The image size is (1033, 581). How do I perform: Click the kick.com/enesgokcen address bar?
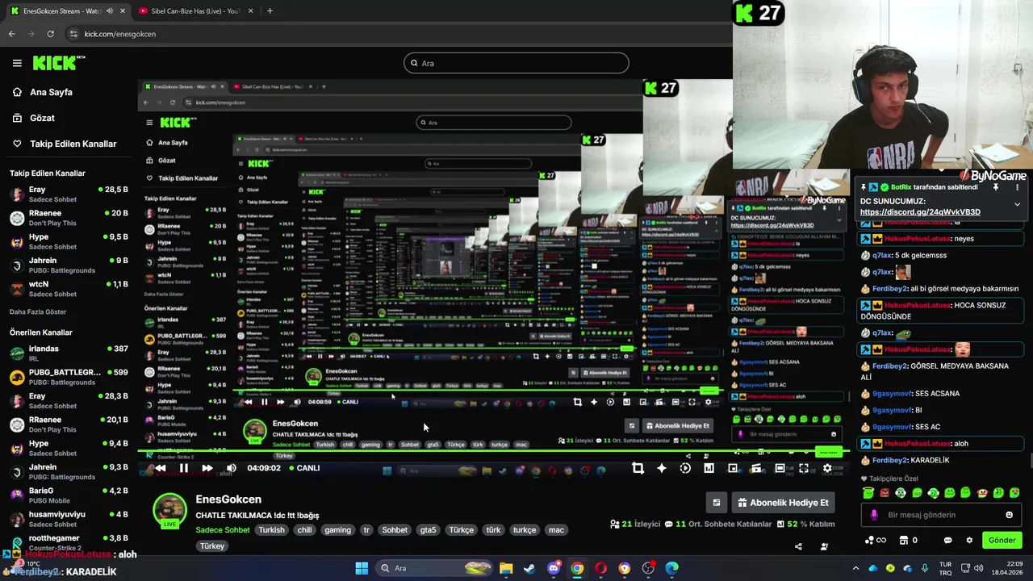[395, 34]
